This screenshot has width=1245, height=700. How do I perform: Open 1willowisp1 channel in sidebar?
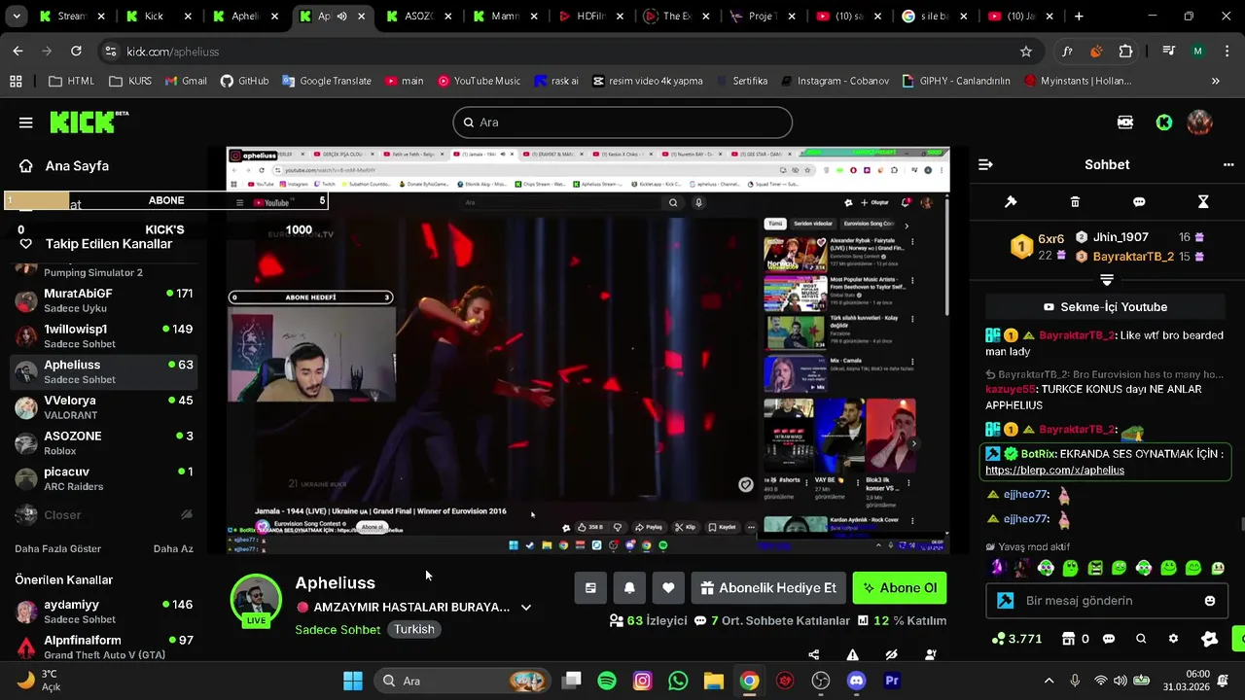coord(104,336)
